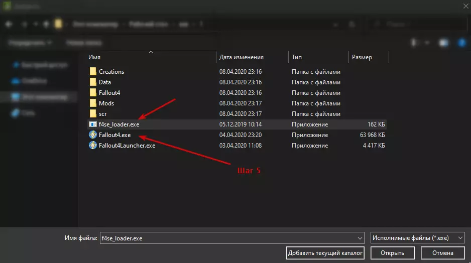471x263 pixels.
Task: Click the search box in top bar
Action: pos(418,24)
